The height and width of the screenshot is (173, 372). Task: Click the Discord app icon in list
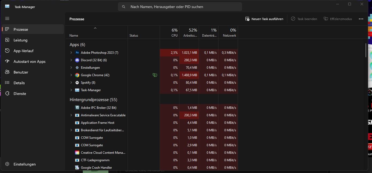pyautogui.click(x=77, y=60)
